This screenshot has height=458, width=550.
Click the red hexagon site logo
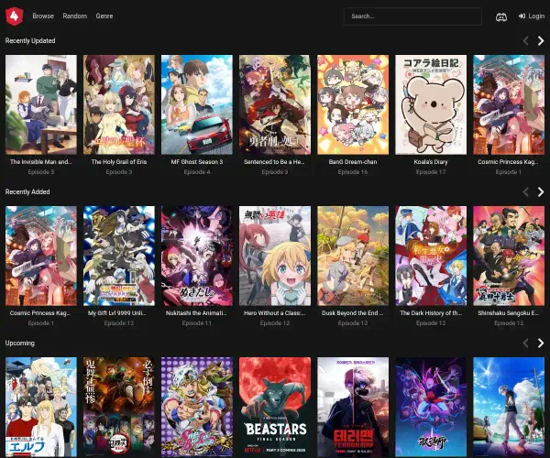click(15, 16)
